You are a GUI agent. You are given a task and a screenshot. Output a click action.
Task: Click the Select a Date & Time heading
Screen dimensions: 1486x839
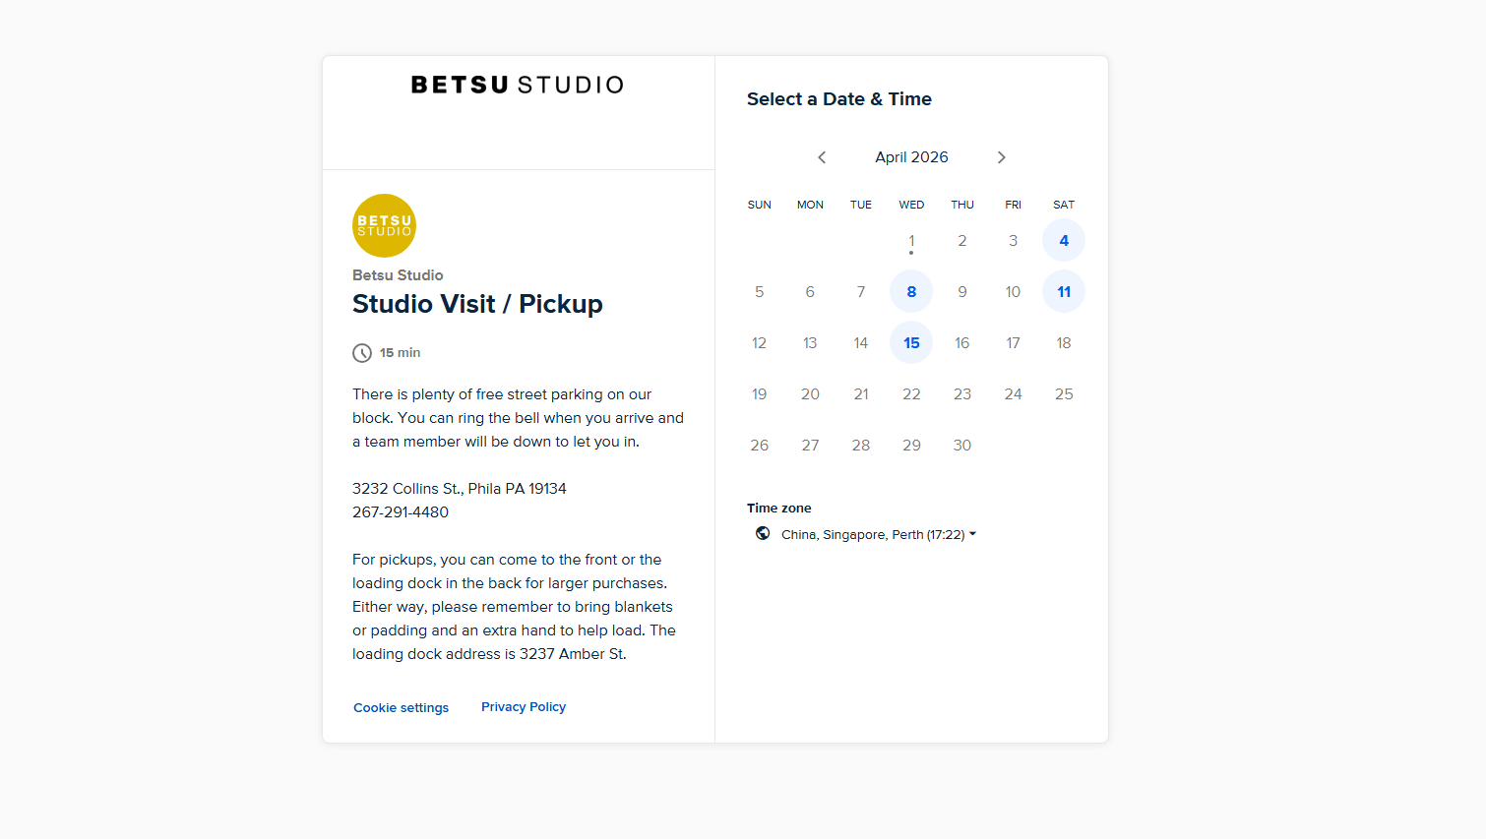(x=838, y=99)
